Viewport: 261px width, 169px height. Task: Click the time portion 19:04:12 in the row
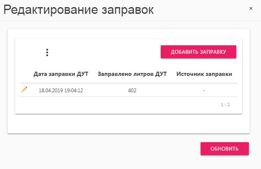(73, 90)
